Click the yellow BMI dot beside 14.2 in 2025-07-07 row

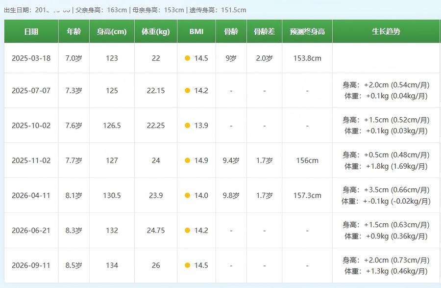(187, 91)
